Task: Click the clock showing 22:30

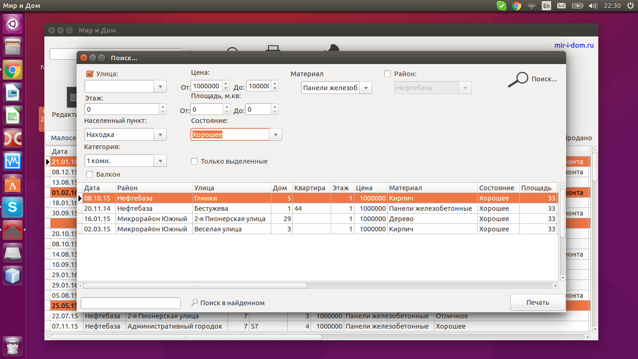Action: [x=612, y=6]
